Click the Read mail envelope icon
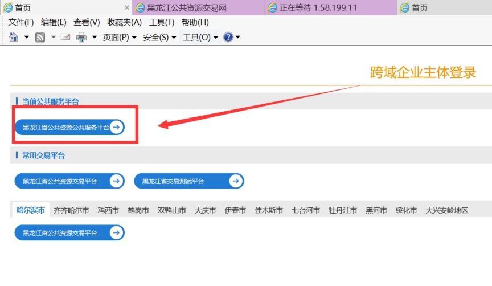 (x=65, y=38)
